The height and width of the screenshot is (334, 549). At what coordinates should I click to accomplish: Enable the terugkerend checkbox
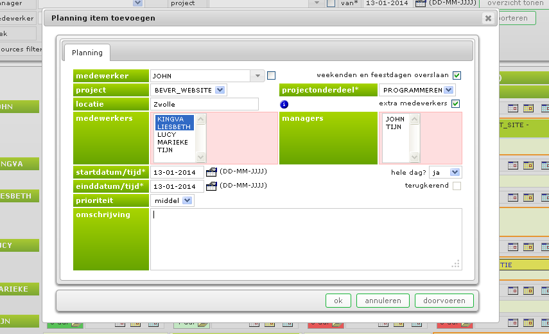pos(457,186)
